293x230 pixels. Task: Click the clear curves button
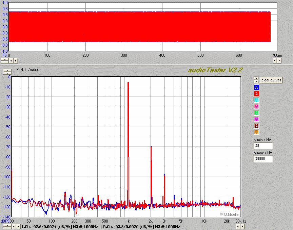click(x=271, y=80)
